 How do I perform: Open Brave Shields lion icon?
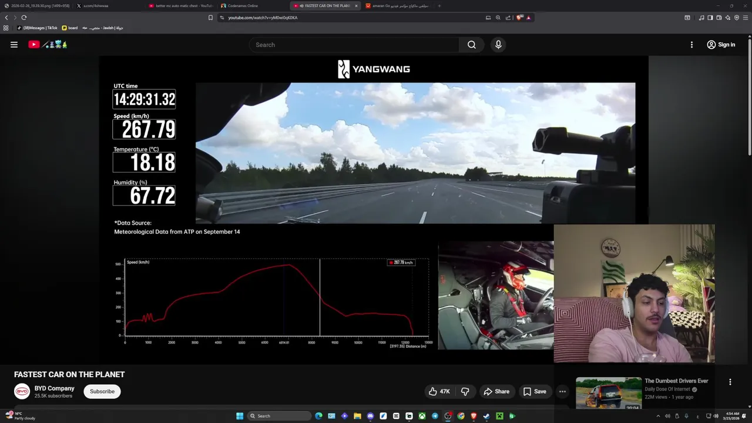519,18
